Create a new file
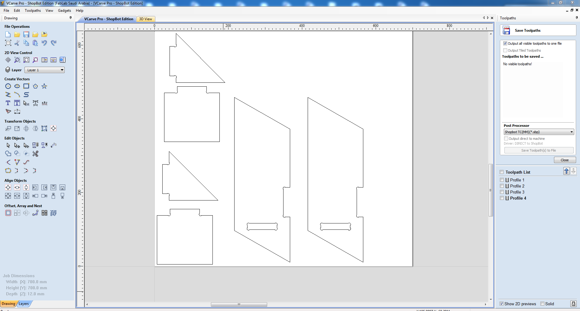 [8, 34]
